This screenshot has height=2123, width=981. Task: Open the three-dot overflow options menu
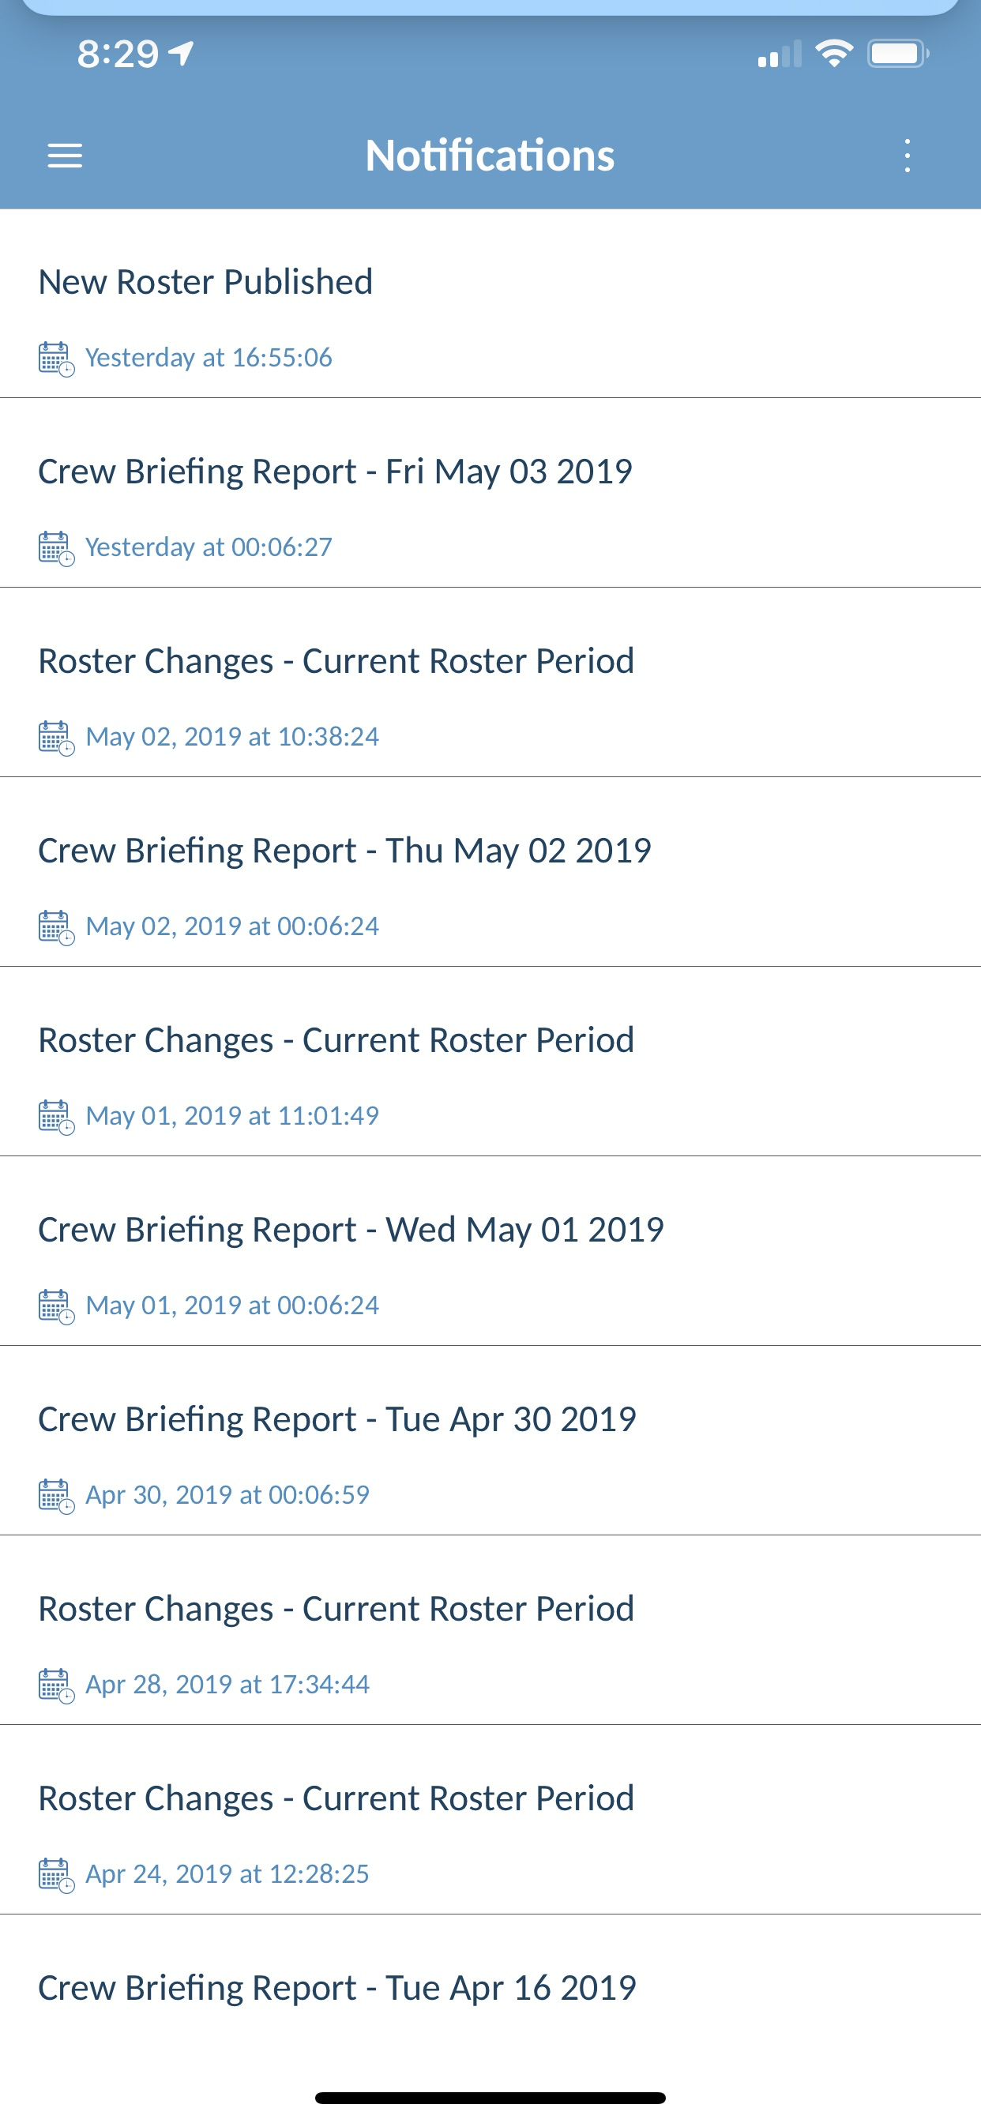pyautogui.click(x=907, y=156)
